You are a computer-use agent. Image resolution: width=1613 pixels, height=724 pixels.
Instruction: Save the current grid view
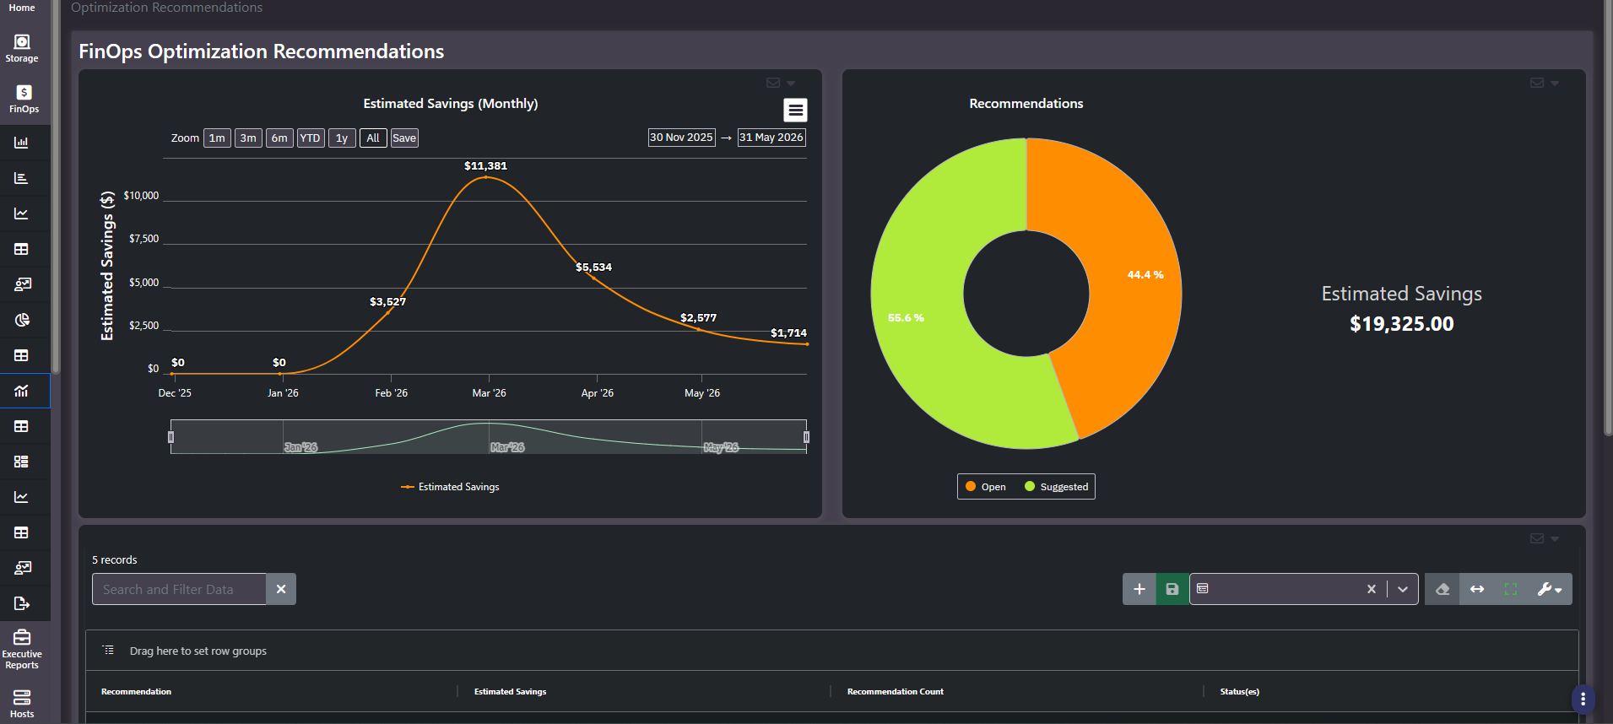tap(1172, 589)
